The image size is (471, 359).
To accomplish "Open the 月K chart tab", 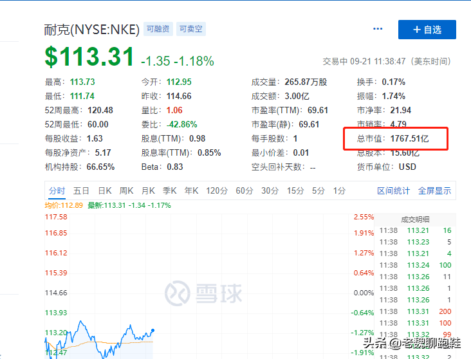I will [x=148, y=190].
